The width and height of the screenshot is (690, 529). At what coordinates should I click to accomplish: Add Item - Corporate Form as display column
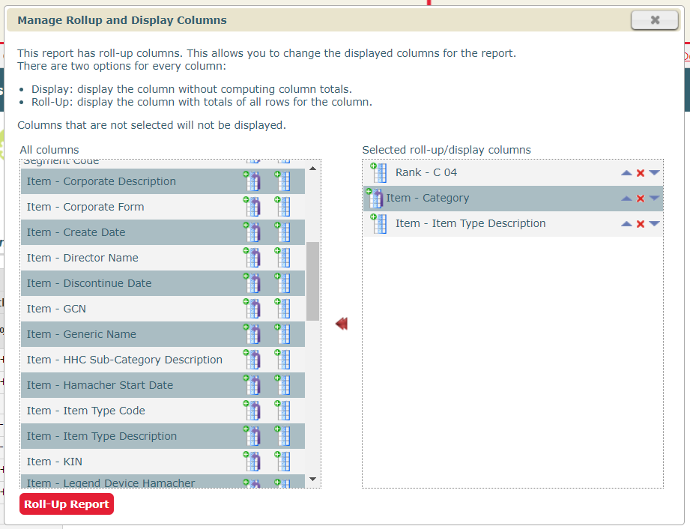coord(282,207)
